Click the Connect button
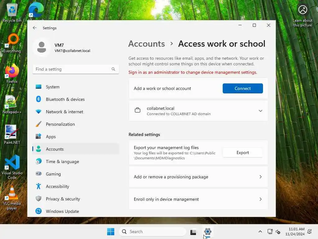 tap(243, 88)
